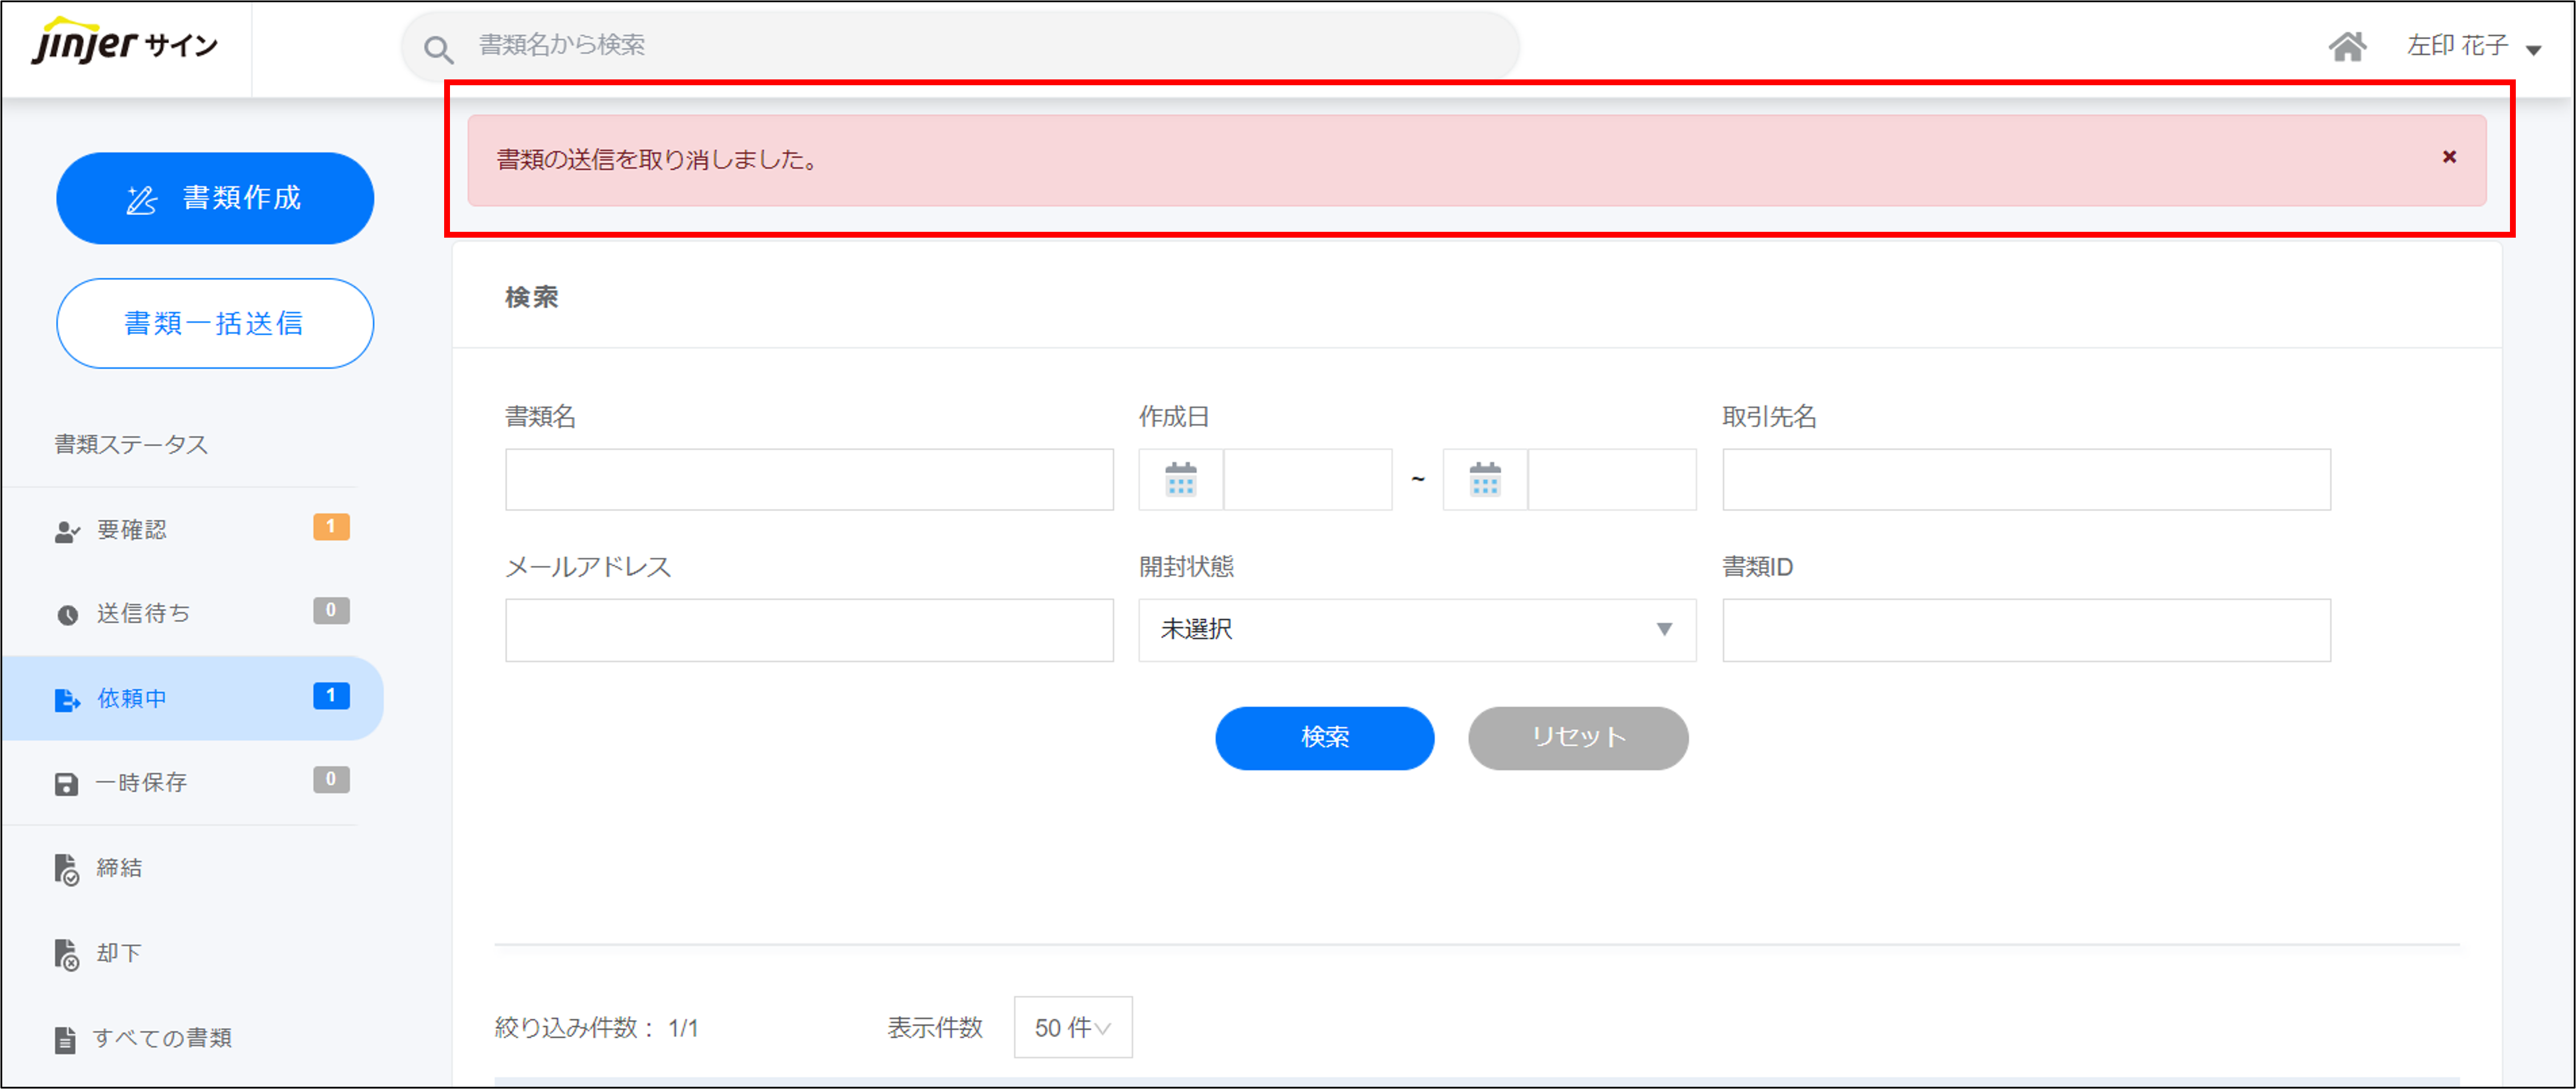Focus the 書類名 search field
2576x1089 pixels.
(808, 479)
